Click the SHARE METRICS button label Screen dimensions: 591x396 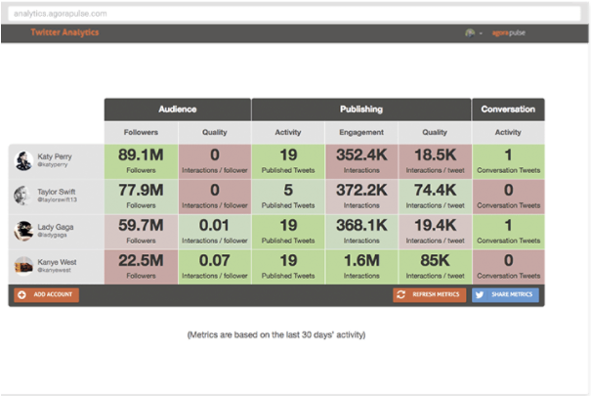click(512, 294)
